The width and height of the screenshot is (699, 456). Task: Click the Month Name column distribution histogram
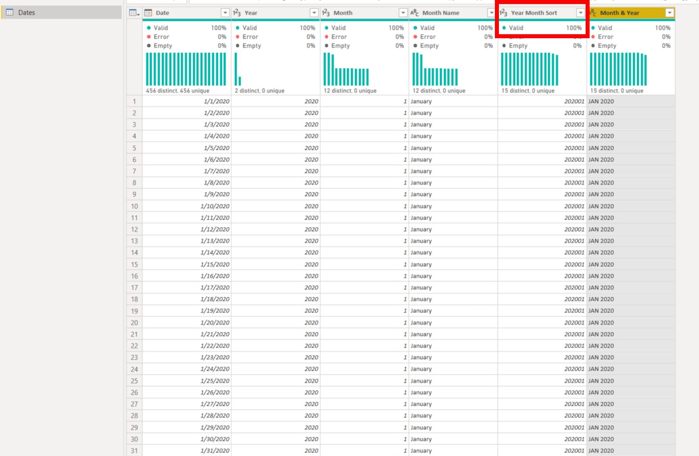pos(435,69)
